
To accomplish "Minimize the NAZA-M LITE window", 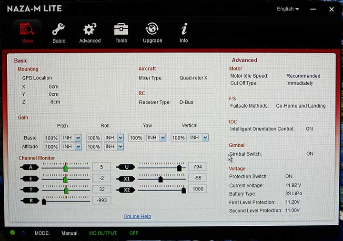I will (313, 9).
